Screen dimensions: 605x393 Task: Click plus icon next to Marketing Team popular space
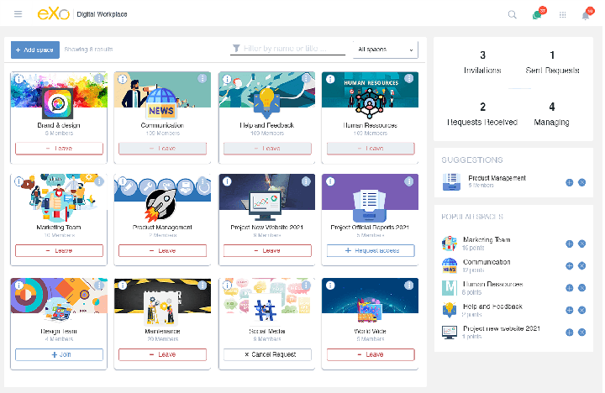[x=570, y=244]
